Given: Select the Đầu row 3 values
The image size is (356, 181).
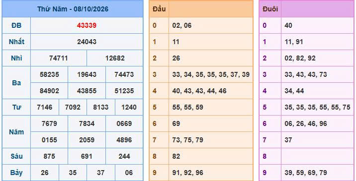Looking at the screenshot, I should coord(211,74).
